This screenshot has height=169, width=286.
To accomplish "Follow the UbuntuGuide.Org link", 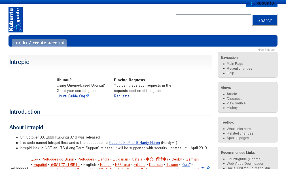I will pos(71,96).
